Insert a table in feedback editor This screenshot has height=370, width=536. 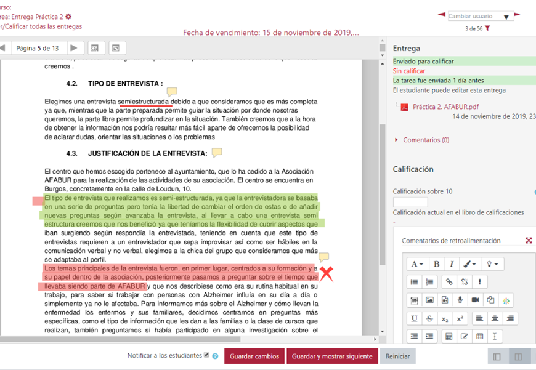479,337
